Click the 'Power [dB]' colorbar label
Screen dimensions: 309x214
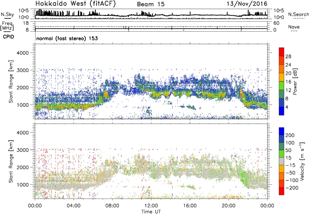[295, 82]
